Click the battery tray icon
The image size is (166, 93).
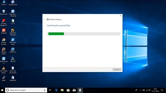[x=144, y=90]
